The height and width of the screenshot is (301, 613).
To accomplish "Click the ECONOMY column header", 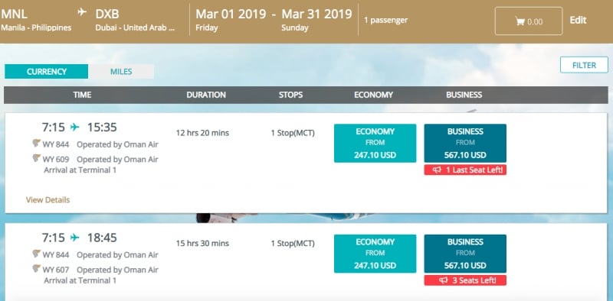I will (x=373, y=95).
